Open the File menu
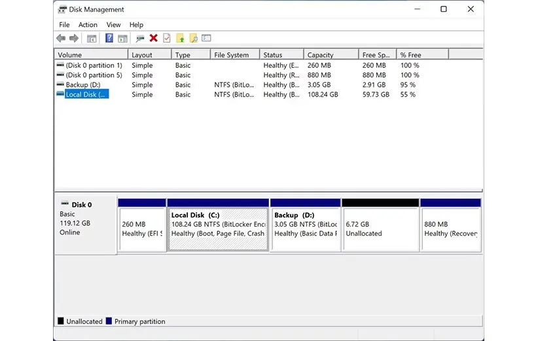This screenshot has height=341, width=538. (64, 25)
